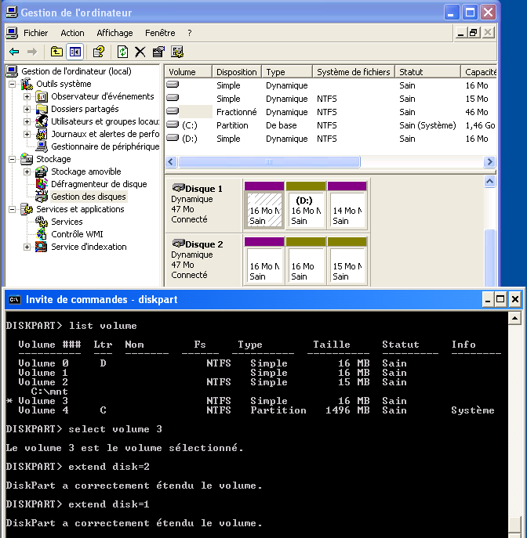Viewport: 527px width, 538px height.
Task: Open the Affichage menu
Action: 114,33
